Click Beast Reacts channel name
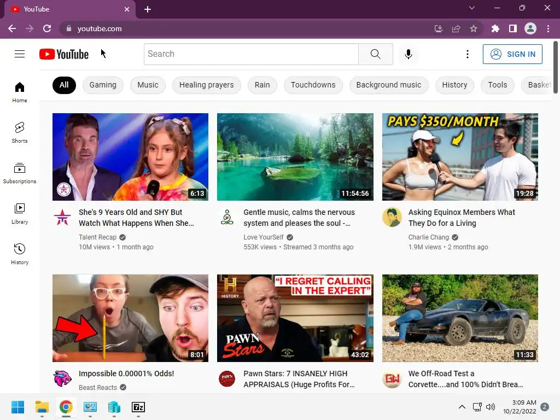560x420 pixels. (98, 388)
